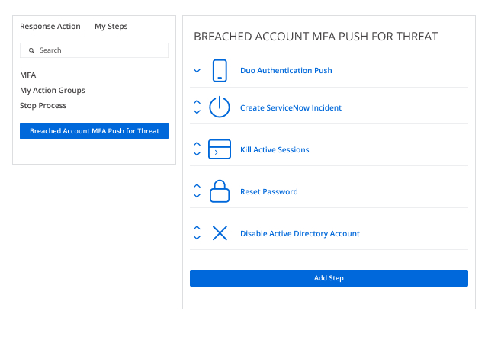Select My Action Groups in the list
The height and width of the screenshot is (343, 488).
click(53, 91)
